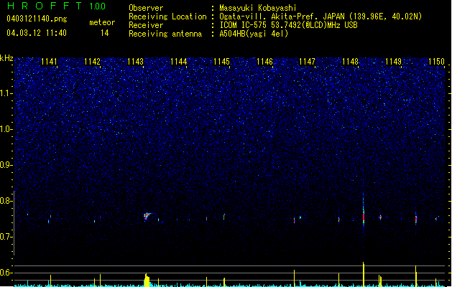Click the 1141 time marker
This screenshot has width=452, height=287.
(49, 61)
